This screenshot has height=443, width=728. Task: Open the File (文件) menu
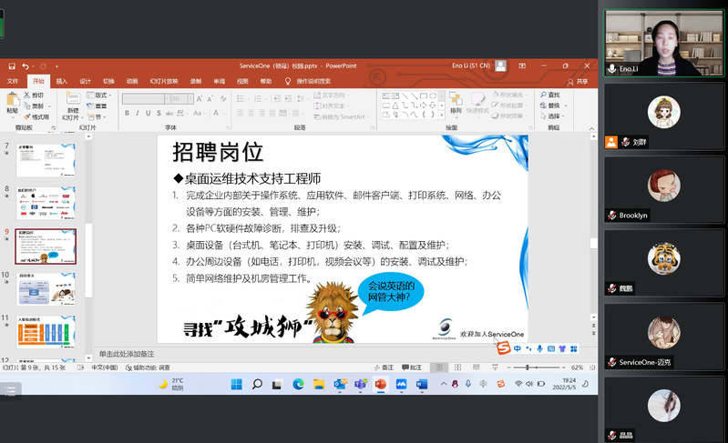pos(13,81)
